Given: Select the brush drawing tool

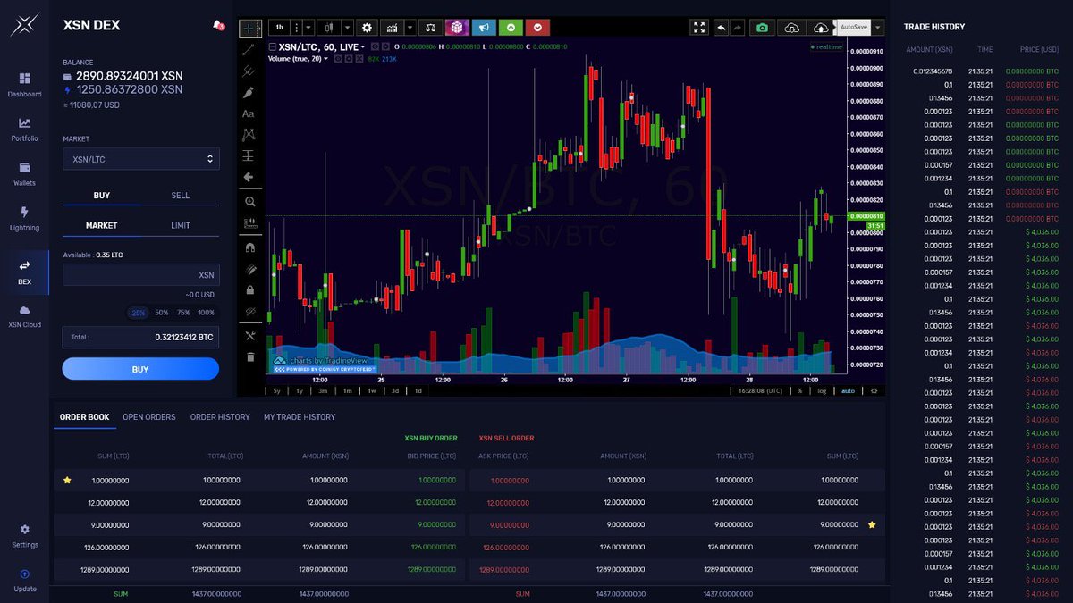Looking at the screenshot, I should click(x=249, y=93).
